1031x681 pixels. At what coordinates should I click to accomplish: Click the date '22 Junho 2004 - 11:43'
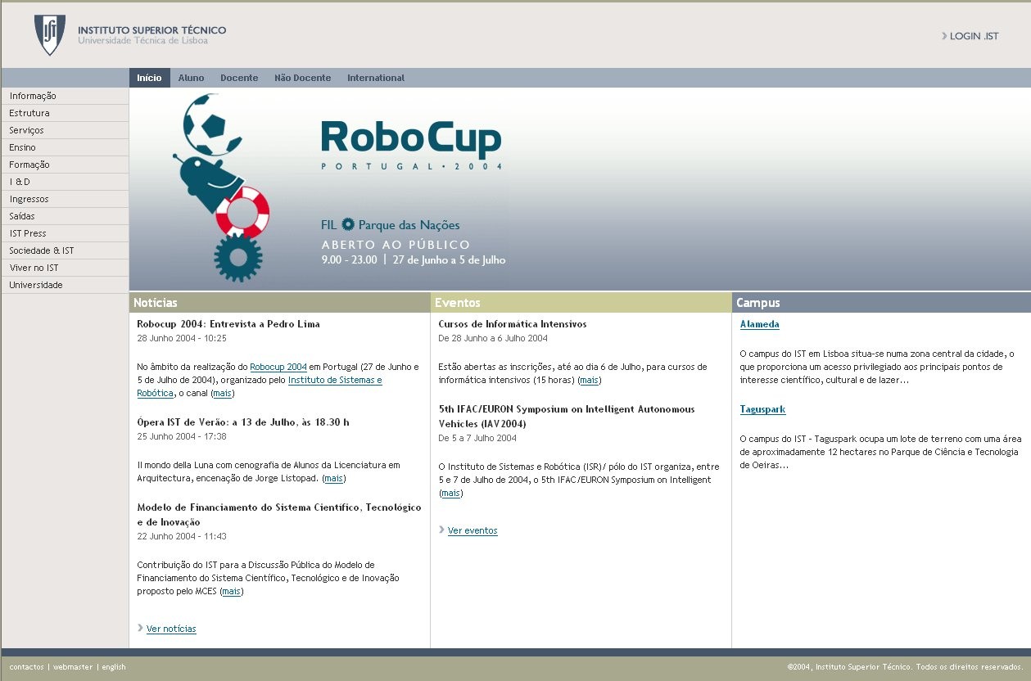click(182, 536)
